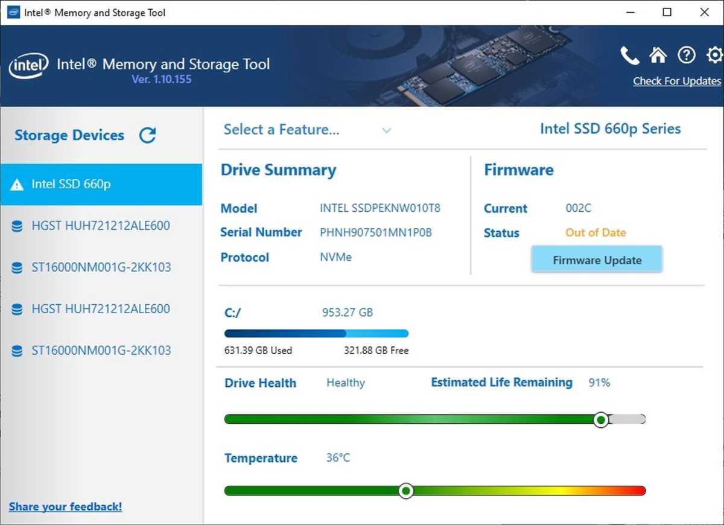Open the Select a Feature dropdown
The width and height of the screenshot is (724, 525).
coord(308,130)
